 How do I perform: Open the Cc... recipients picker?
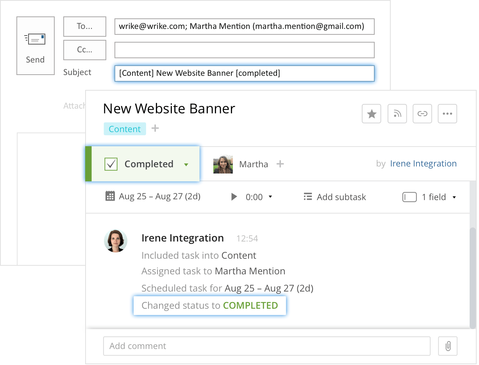click(x=85, y=50)
